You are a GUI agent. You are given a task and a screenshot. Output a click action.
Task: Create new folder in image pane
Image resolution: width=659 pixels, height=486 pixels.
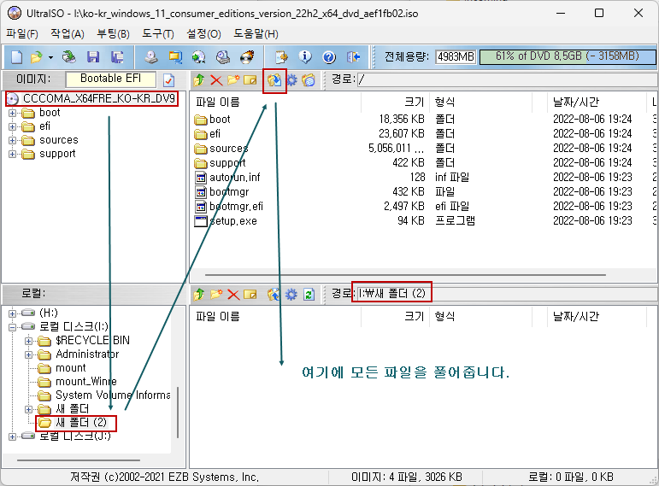(233, 79)
